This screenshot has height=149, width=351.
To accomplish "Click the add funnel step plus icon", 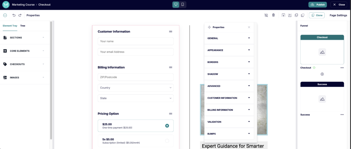I will (x=322, y=74).
